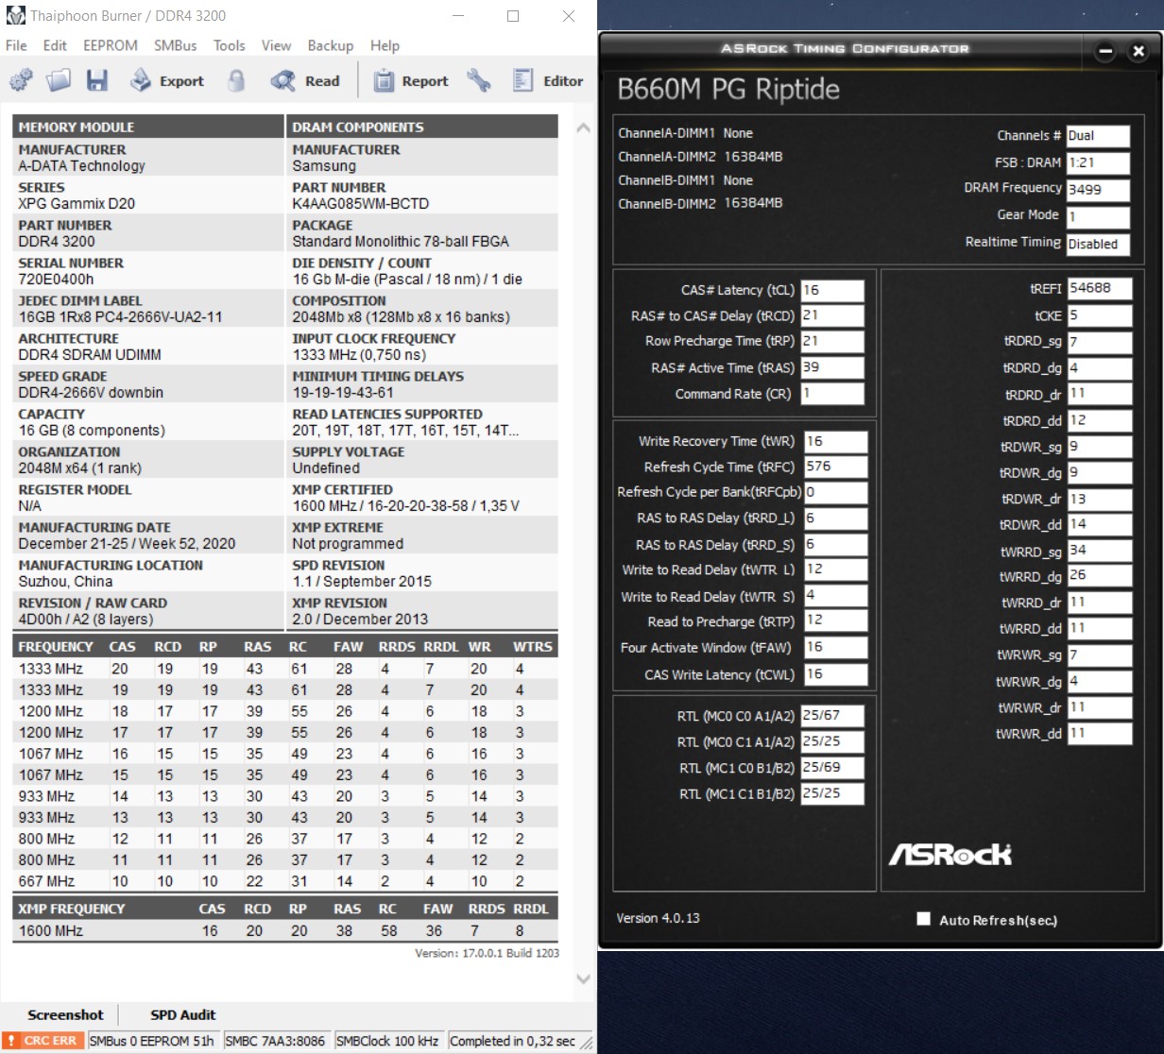Image resolution: width=1164 pixels, height=1054 pixels.
Task: Enable the Auto Refresh(sec.) checkbox
Action: point(924,919)
